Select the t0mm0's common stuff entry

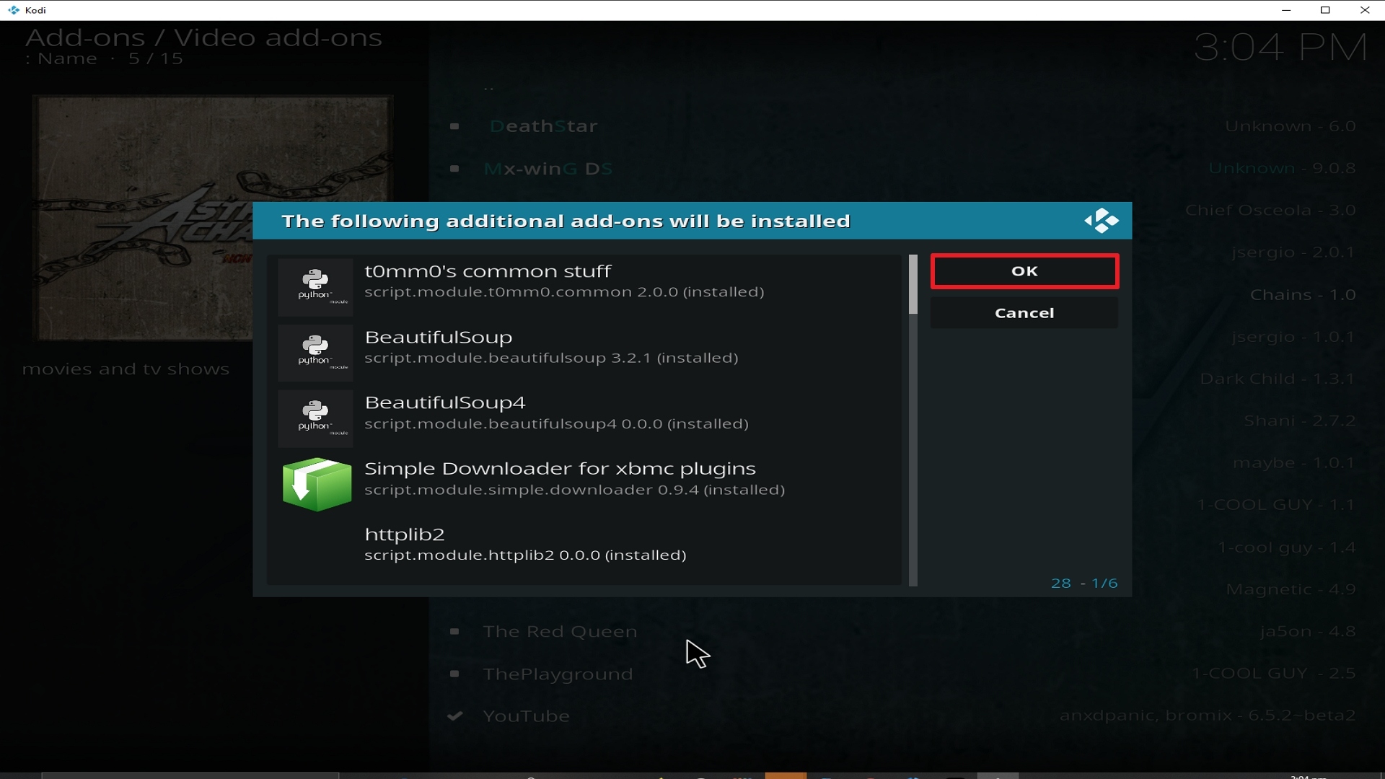pyautogui.click(x=584, y=287)
